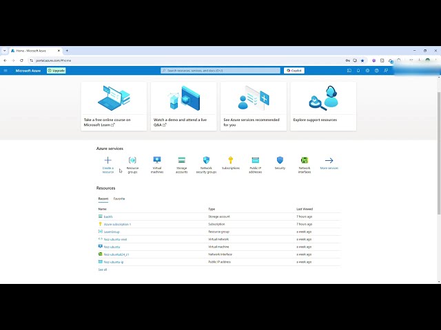Open the Microsoft Learn free course card
The image size is (441, 330).
pyautogui.click(x=114, y=107)
